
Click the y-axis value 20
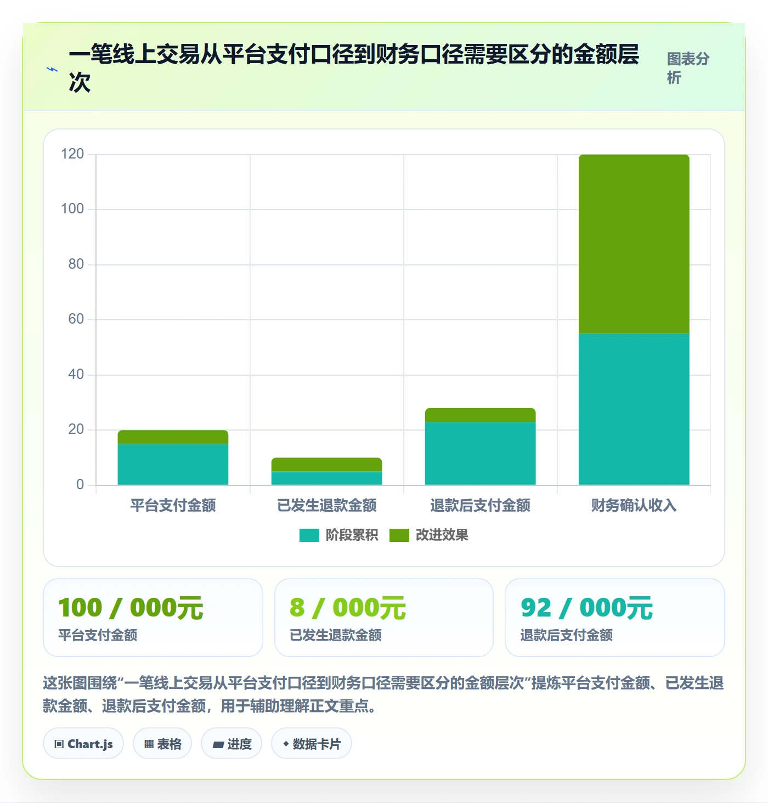(76, 429)
